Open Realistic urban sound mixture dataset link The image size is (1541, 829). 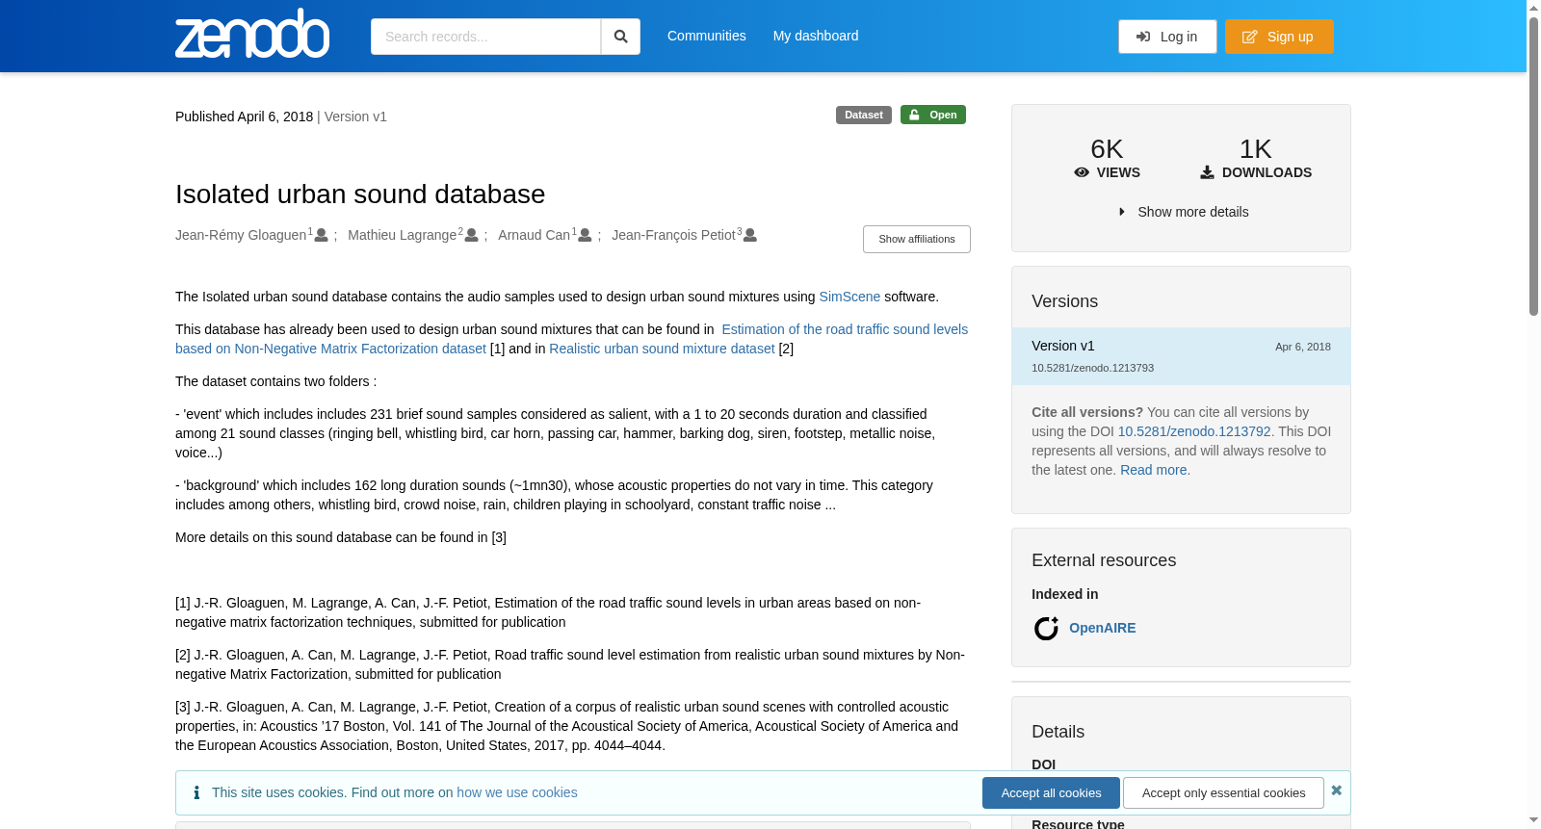662,349
